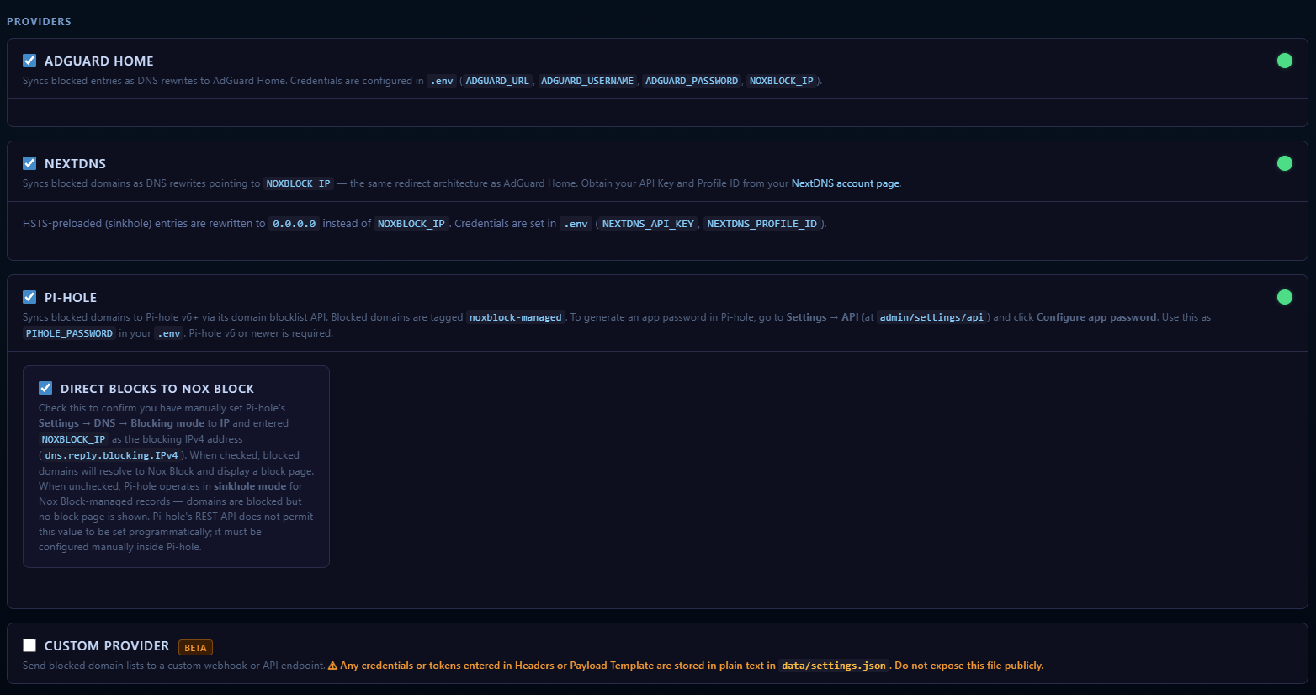Click the ADGUARD_URL variable chip
The width and height of the screenshot is (1316, 695).
point(497,81)
